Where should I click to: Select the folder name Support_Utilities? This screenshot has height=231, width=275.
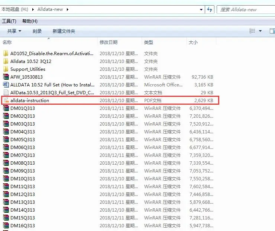click(28, 69)
